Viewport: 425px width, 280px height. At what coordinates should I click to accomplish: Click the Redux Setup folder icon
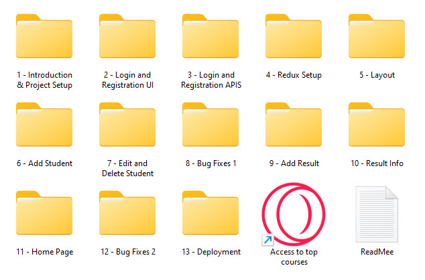point(294,36)
